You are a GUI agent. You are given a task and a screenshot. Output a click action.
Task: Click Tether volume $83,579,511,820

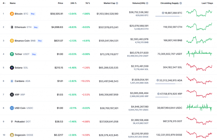coord(139,53)
